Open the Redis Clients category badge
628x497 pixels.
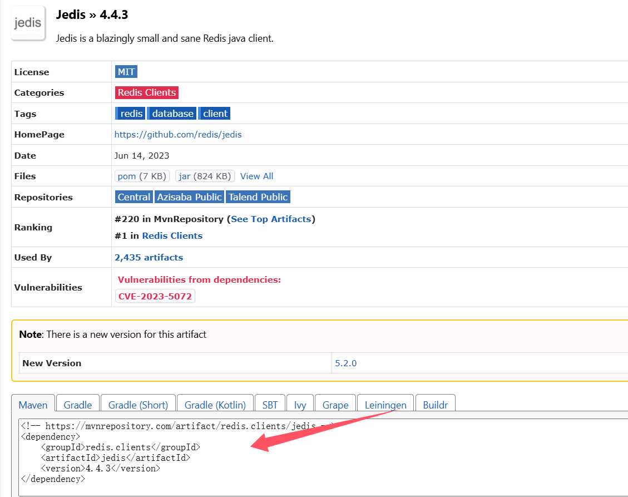point(147,92)
